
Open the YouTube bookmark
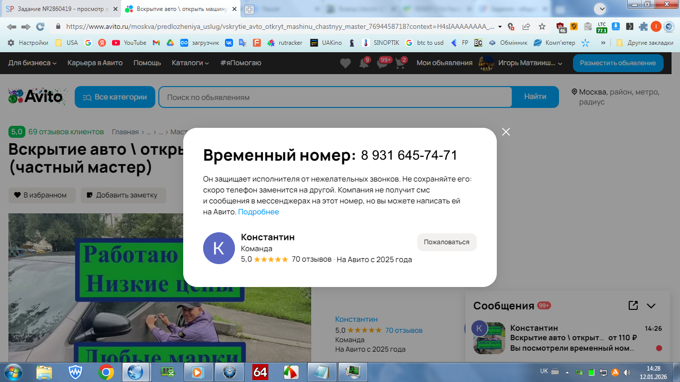(129, 43)
